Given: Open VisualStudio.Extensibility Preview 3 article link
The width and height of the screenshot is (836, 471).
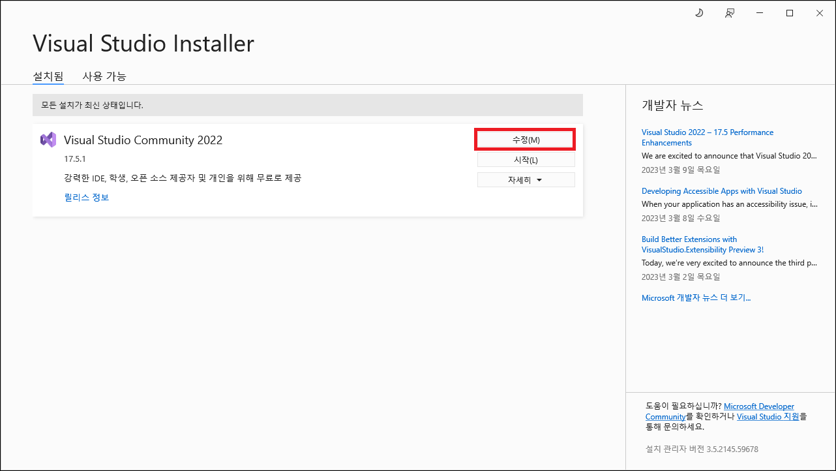Looking at the screenshot, I should (x=702, y=244).
